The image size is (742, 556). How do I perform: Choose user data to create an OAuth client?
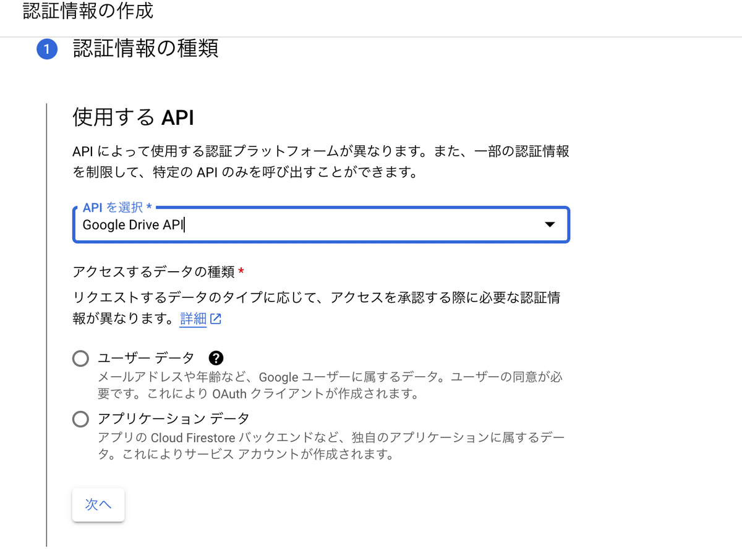click(x=80, y=358)
